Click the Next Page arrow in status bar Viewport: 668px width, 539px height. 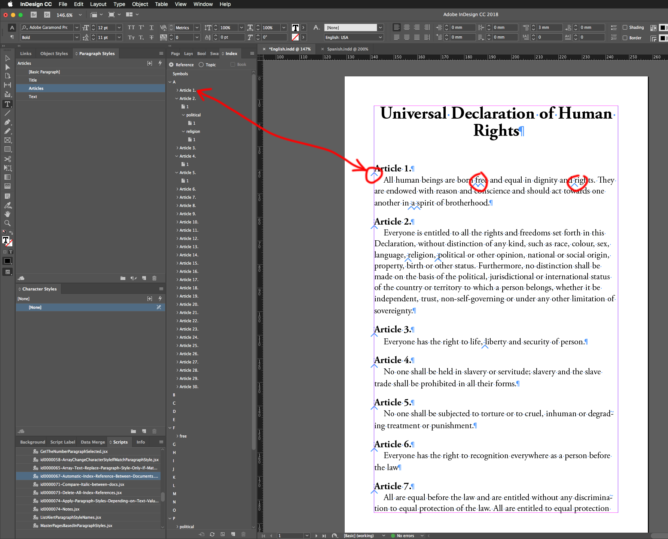316,536
